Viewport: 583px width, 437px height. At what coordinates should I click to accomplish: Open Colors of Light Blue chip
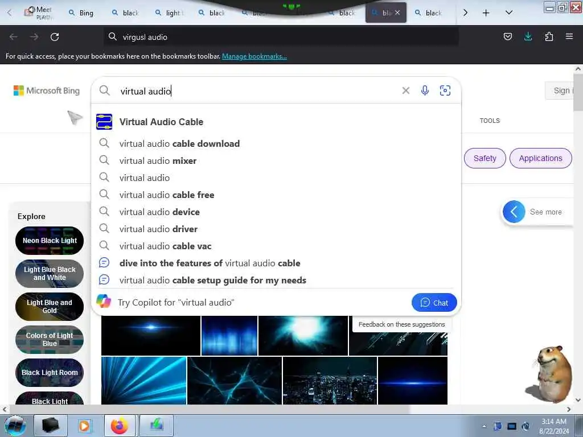coord(50,340)
